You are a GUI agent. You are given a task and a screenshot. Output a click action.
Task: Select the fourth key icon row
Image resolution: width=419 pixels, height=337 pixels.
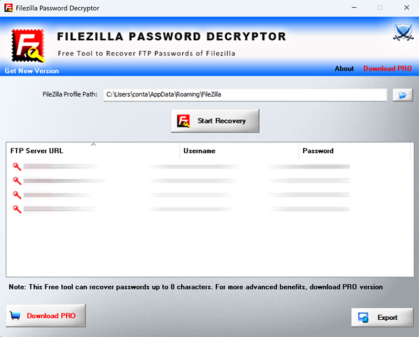pos(17,209)
